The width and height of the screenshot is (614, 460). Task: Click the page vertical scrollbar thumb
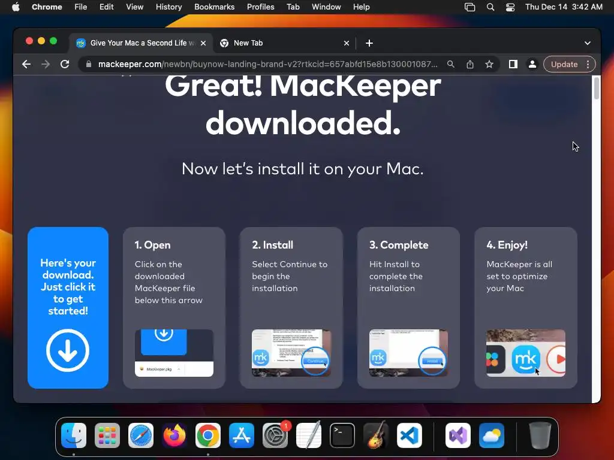[597, 89]
